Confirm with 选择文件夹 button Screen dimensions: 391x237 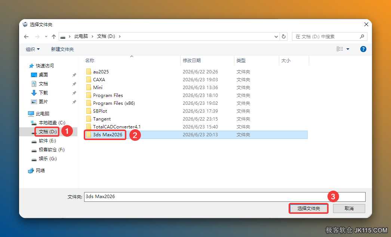[x=308, y=208]
